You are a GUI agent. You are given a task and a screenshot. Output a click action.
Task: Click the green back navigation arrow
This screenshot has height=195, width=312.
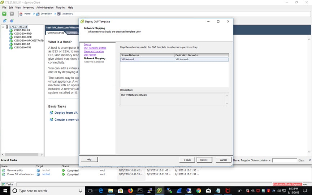pos(4,14)
